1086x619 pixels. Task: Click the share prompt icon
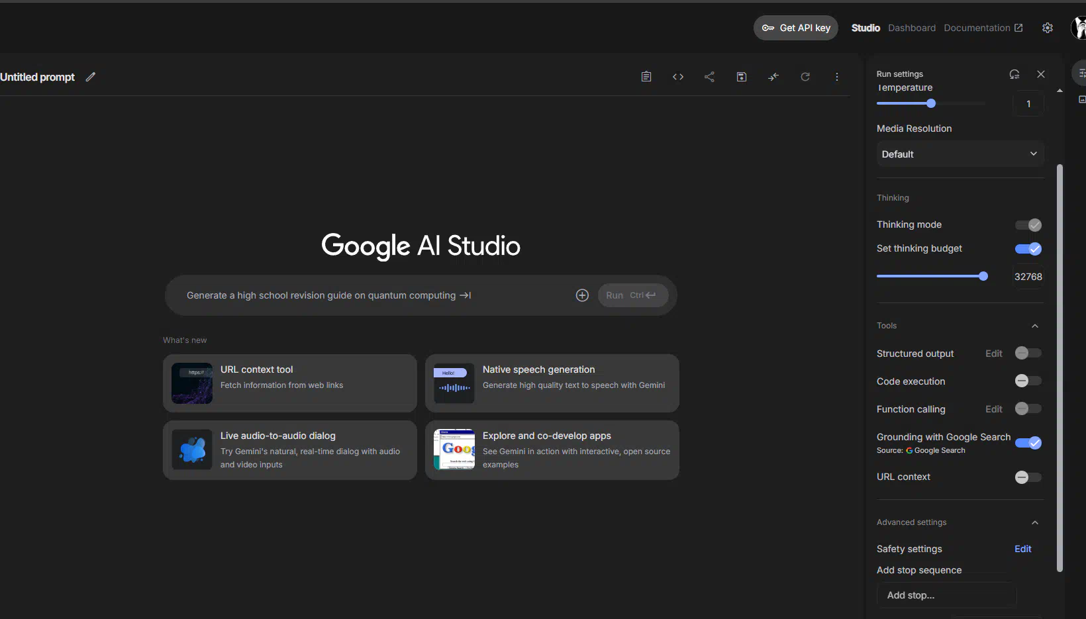[709, 77]
